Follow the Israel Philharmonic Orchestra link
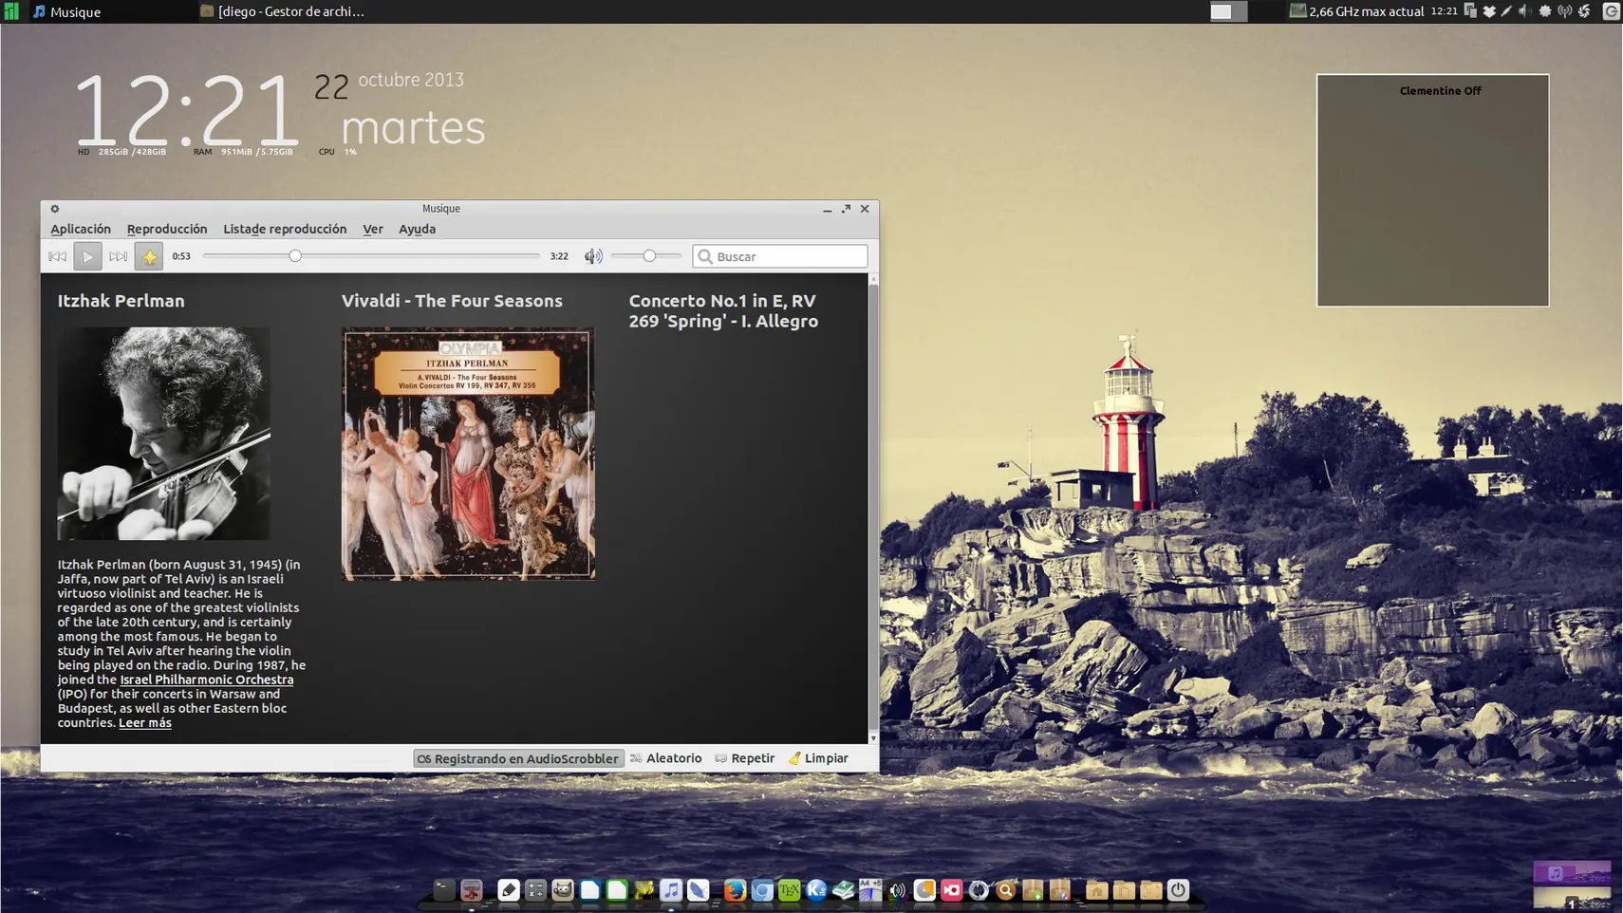1623x913 pixels. pyautogui.click(x=206, y=680)
